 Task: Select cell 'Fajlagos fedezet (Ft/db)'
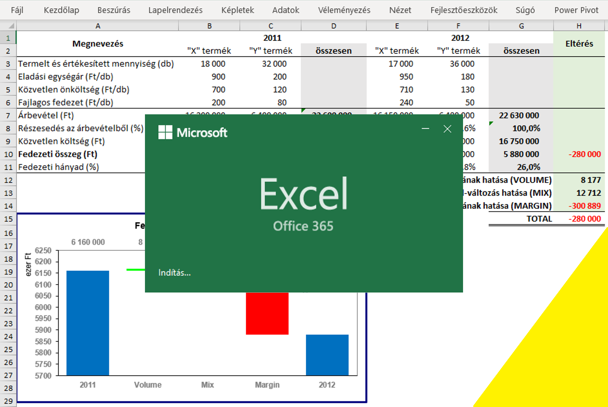point(98,102)
